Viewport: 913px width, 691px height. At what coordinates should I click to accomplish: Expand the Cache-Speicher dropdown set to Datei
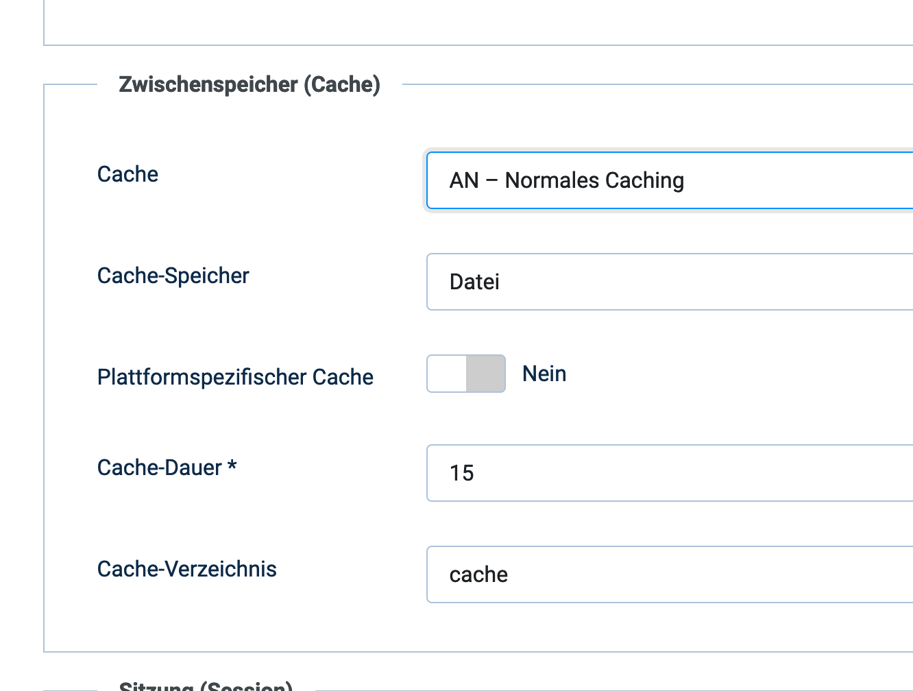[670, 282]
